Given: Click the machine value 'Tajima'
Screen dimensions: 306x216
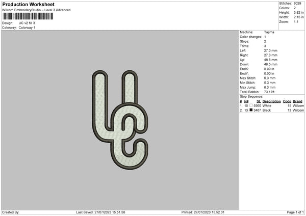Looking at the screenshot, I should [269, 32].
